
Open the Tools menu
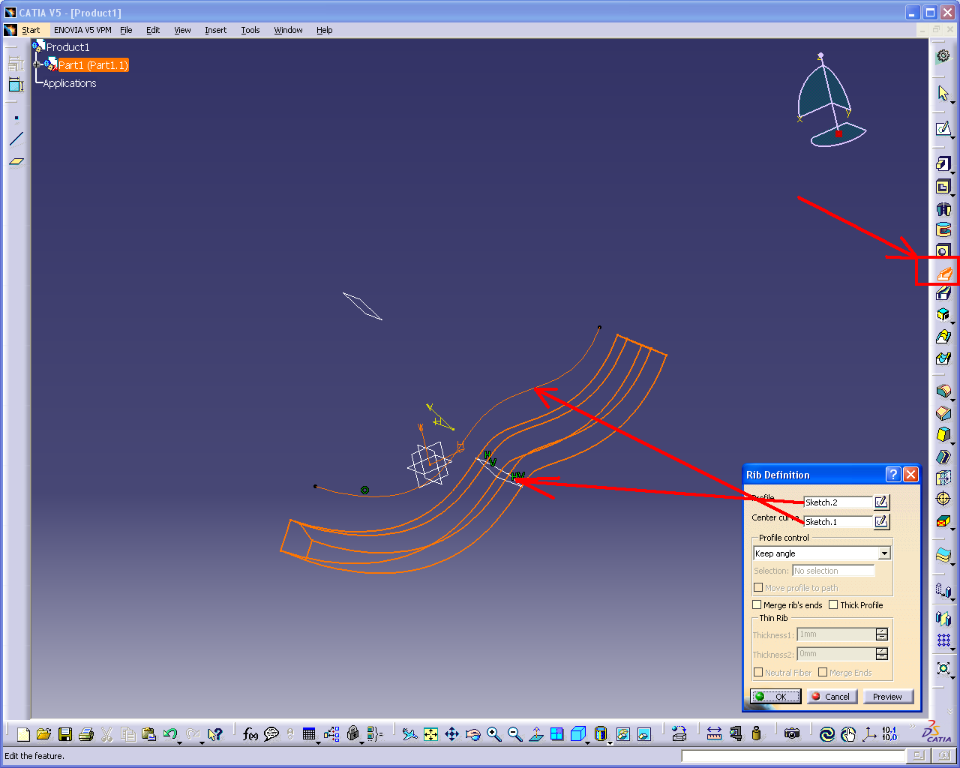click(x=250, y=30)
